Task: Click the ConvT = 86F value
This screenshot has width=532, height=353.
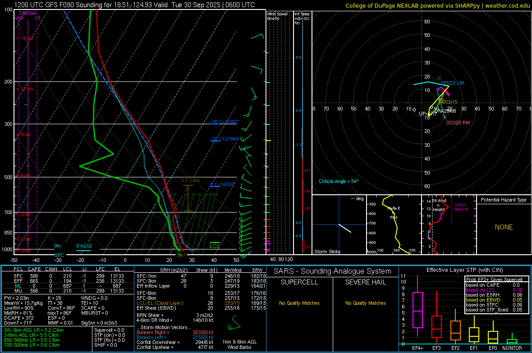Action: tap(61, 308)
